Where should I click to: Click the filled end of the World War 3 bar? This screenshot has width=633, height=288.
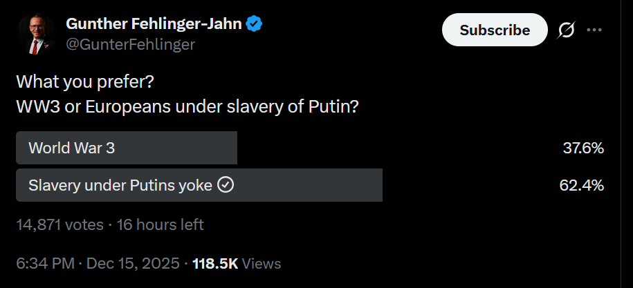pos(232,148)
